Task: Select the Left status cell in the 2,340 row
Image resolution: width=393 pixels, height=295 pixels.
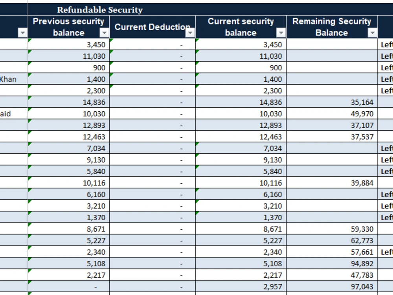Action: coord(386,252)
